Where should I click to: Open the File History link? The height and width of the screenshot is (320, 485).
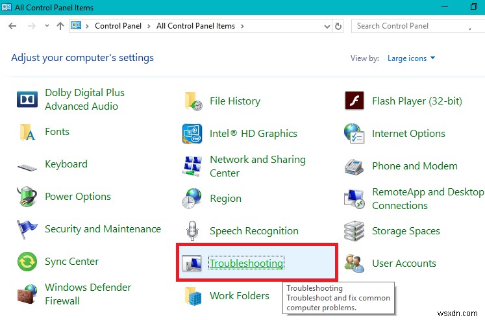(235, 101)
